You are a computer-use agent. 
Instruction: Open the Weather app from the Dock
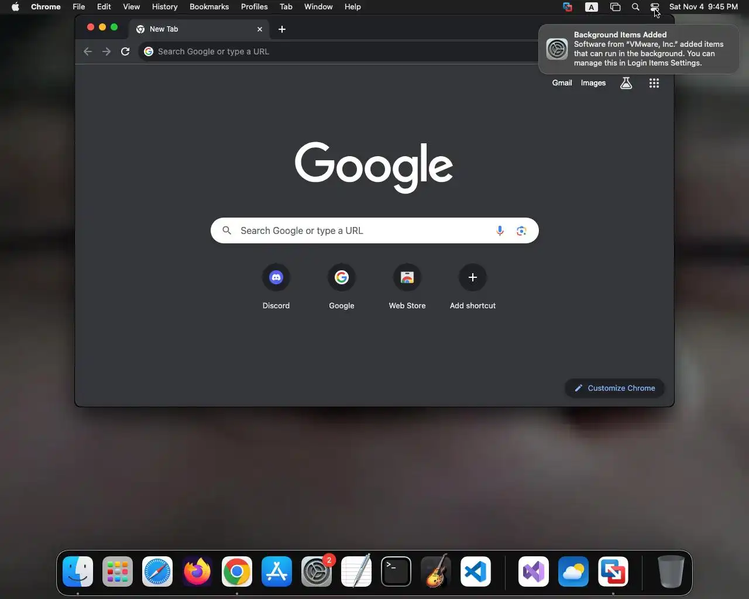pos(573,572)
